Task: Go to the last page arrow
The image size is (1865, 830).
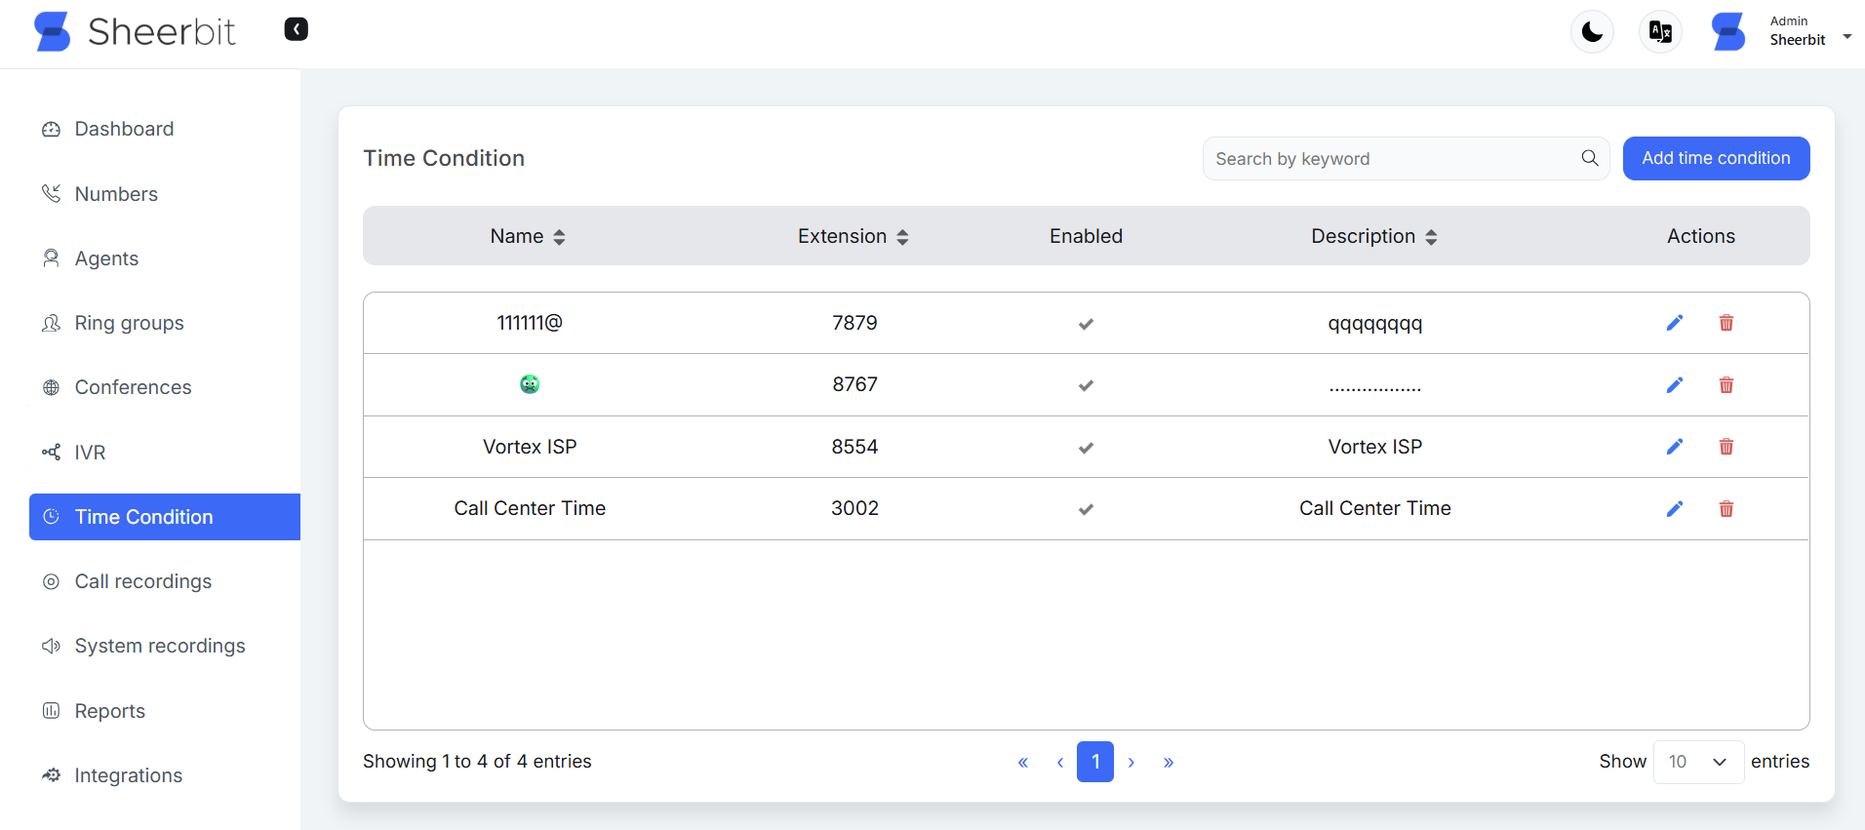Action: (1168, 763)
